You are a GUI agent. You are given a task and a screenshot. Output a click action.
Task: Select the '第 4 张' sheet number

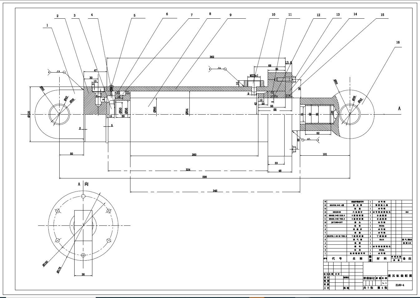point(382,288)
